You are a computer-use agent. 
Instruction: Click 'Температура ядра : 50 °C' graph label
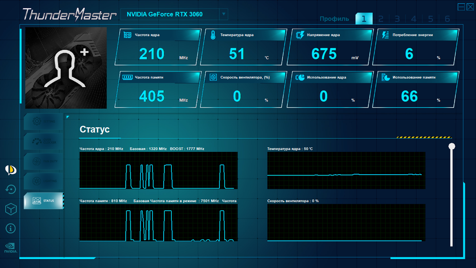290,149
